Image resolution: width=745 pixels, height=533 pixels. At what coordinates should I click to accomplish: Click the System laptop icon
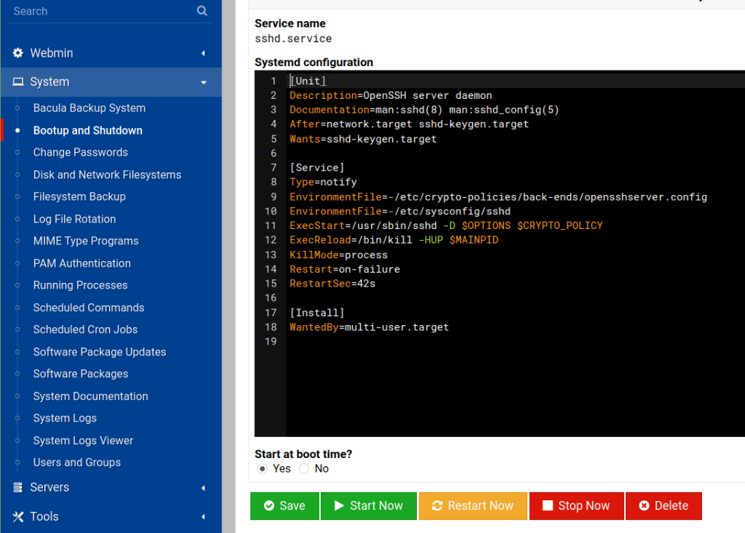click(x=18, y=81)
